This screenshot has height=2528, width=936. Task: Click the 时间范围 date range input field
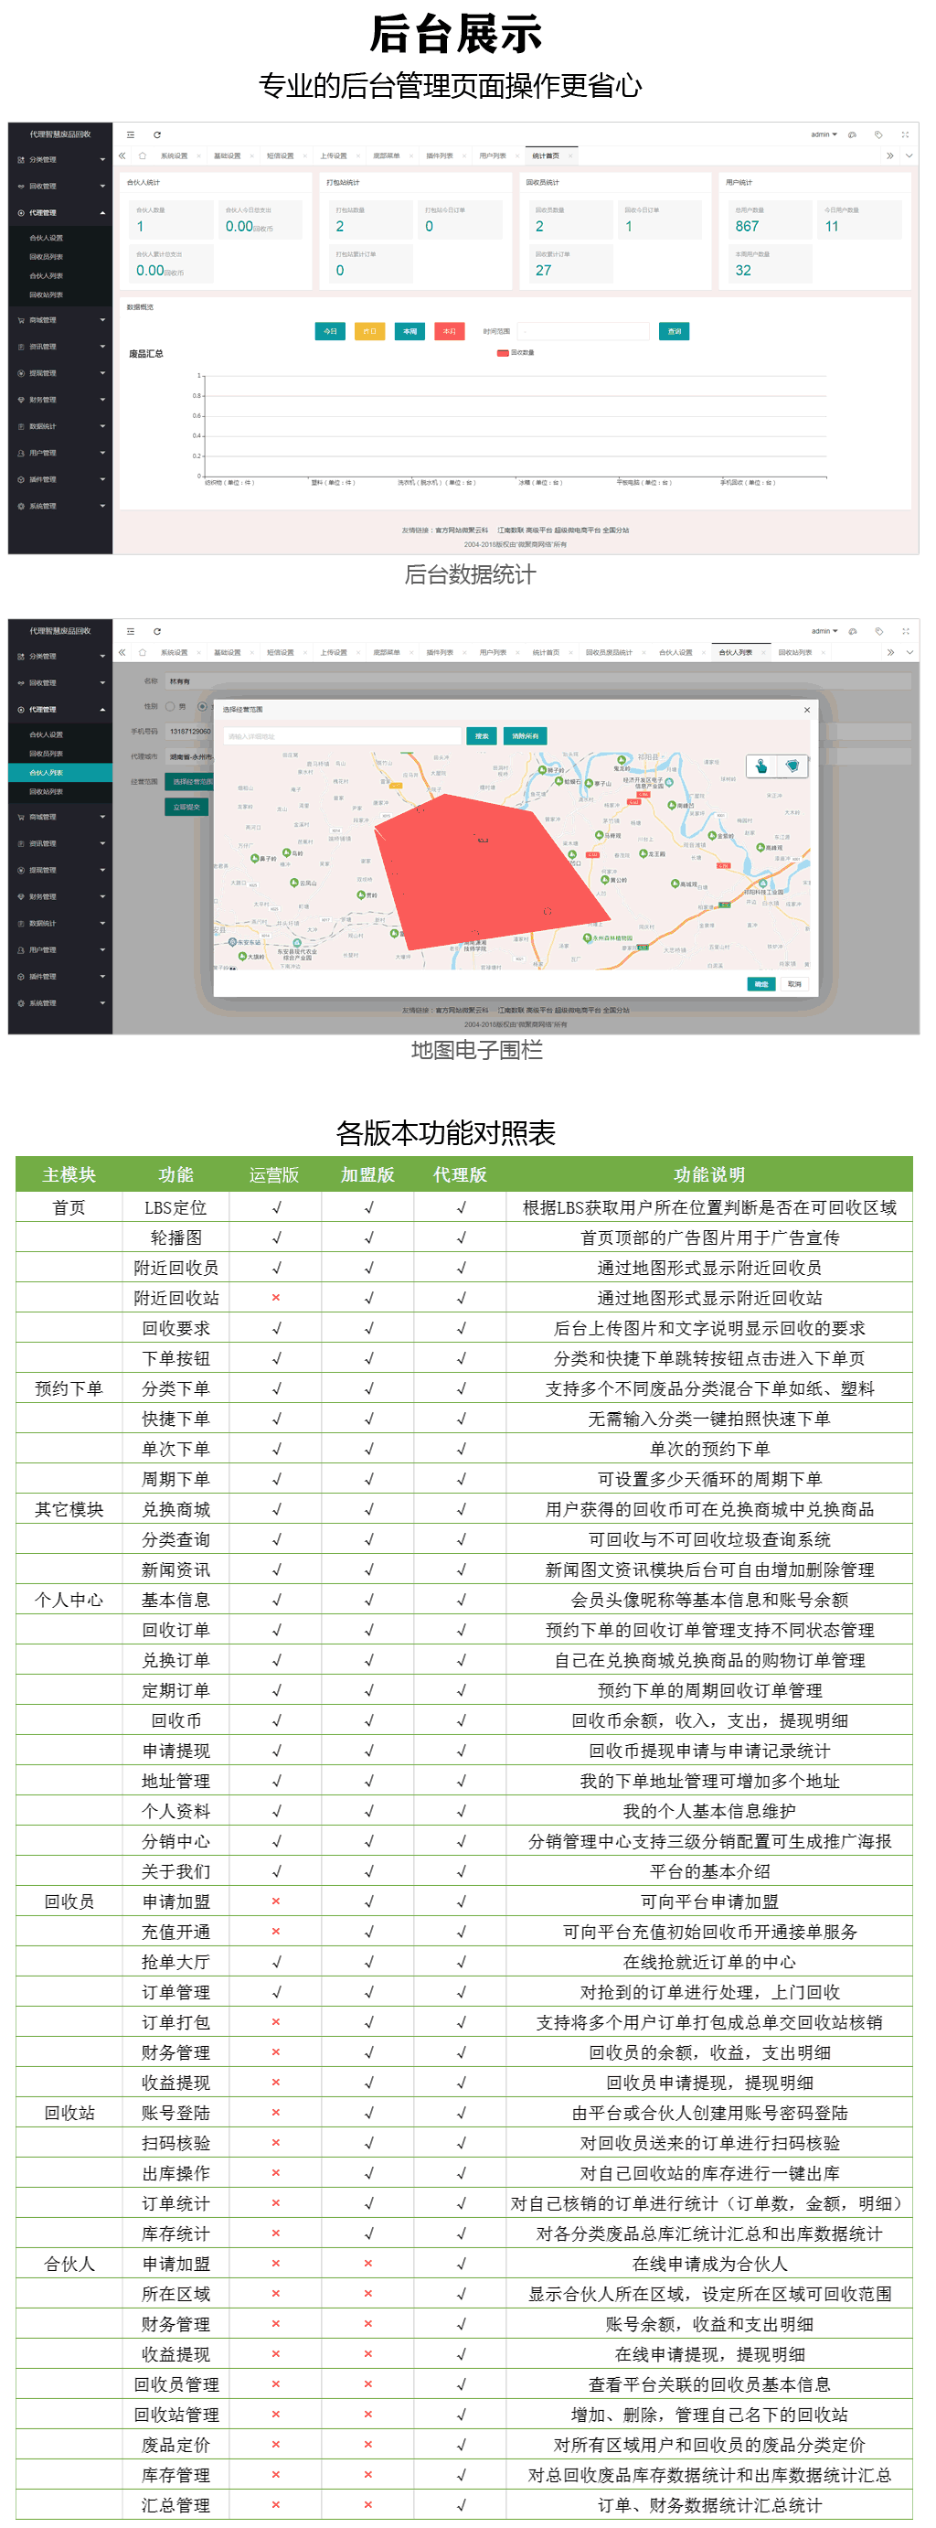coord(583,332)
